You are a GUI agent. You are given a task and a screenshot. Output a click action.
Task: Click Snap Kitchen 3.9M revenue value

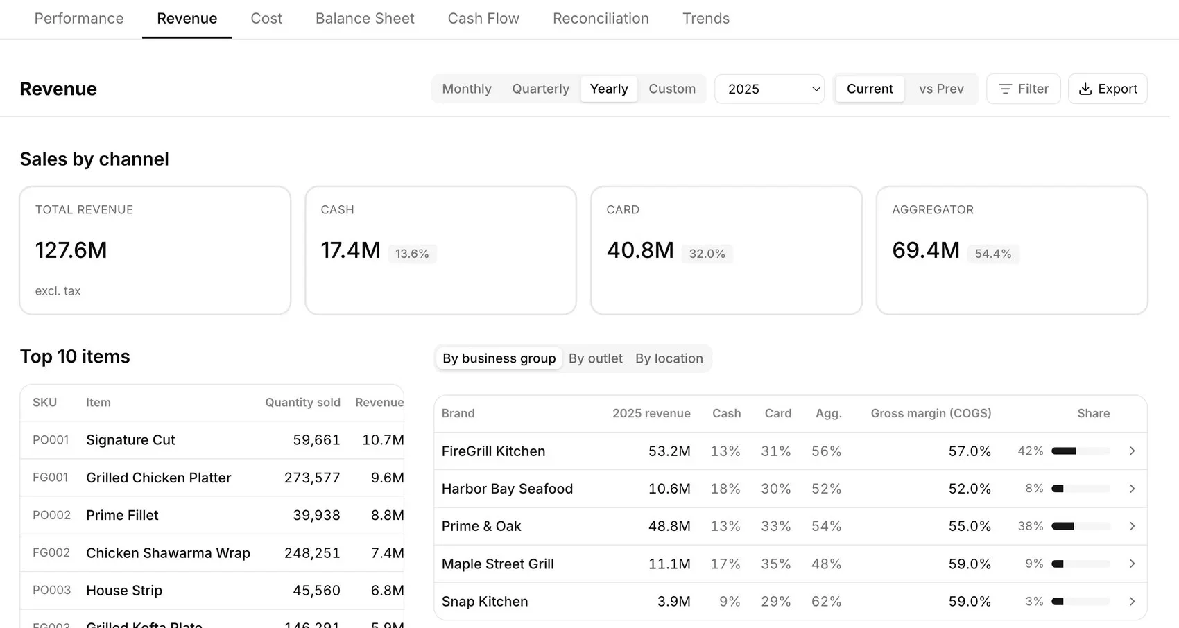[673, 602]
